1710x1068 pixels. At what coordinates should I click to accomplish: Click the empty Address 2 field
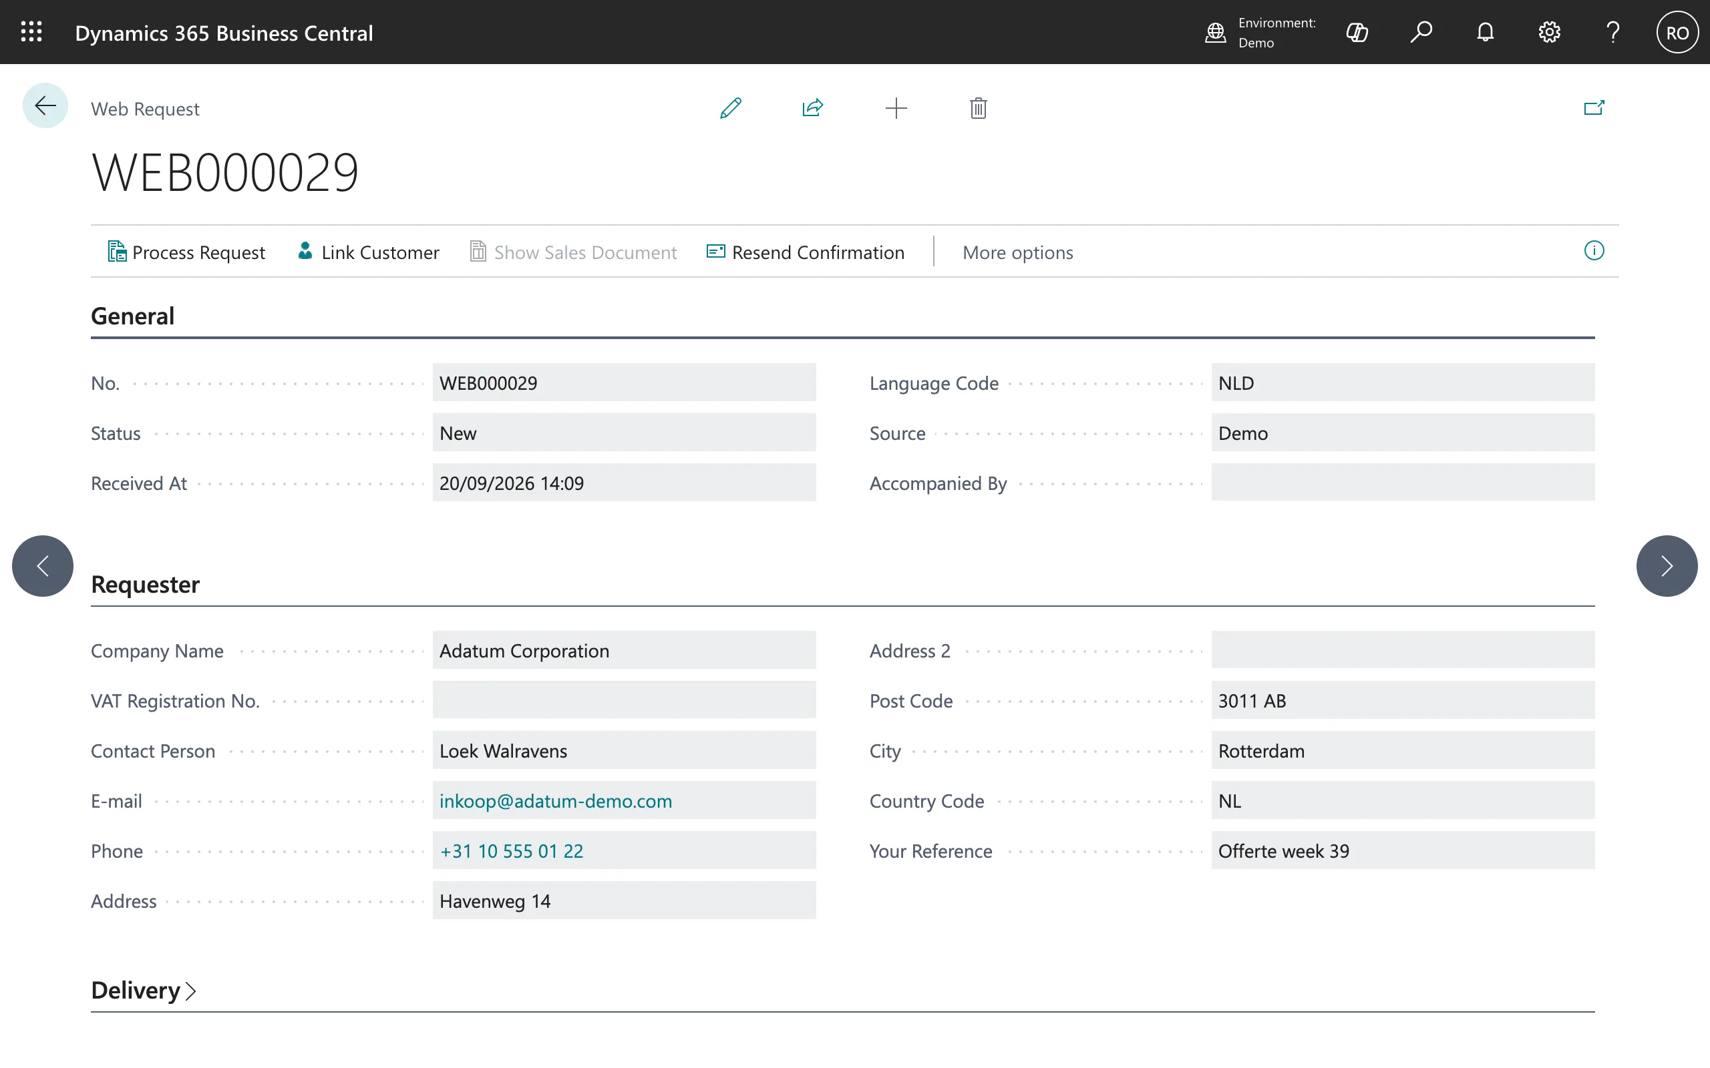pos(1403,651)
